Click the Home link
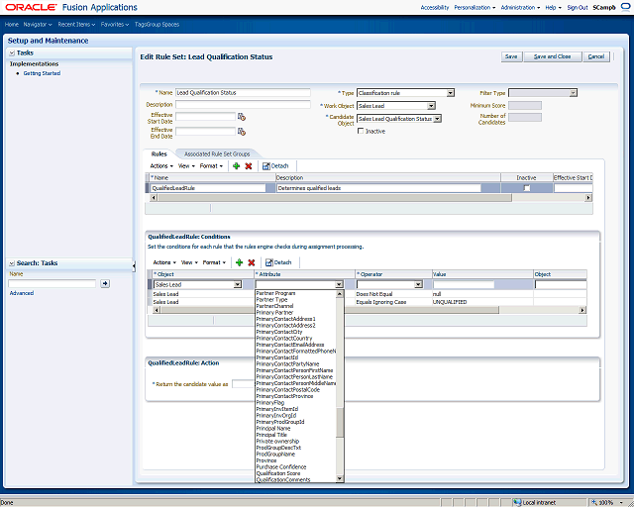The height and width of the screenshot is (507, 634). click(x=11, y=24)
